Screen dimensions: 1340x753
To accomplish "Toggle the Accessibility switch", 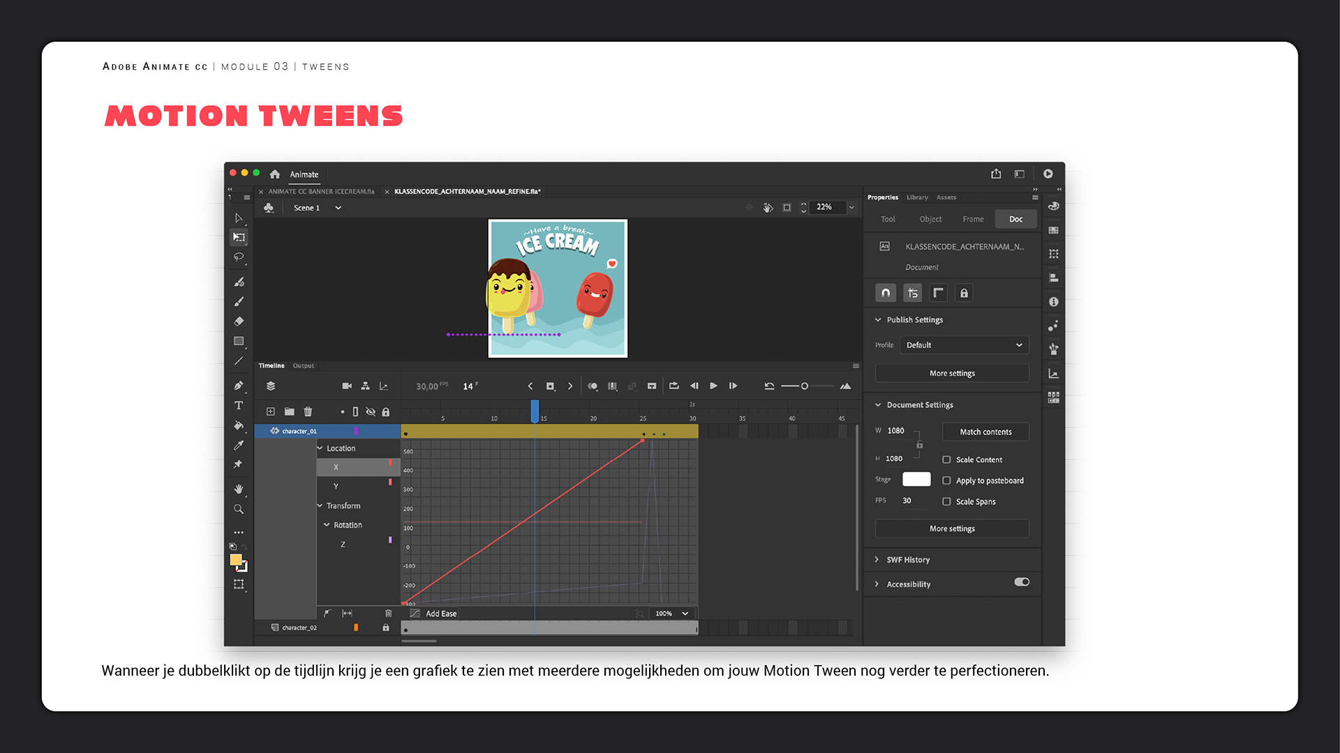I will pyautogui.click(x=1022, y=582).
